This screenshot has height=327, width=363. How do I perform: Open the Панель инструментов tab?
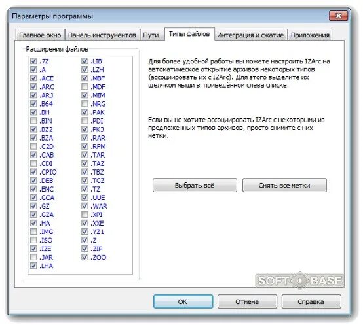[x=102, y=35]
